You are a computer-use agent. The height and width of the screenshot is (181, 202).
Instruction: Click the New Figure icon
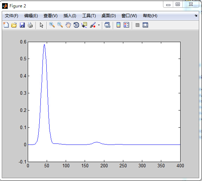tap(6, 25)
